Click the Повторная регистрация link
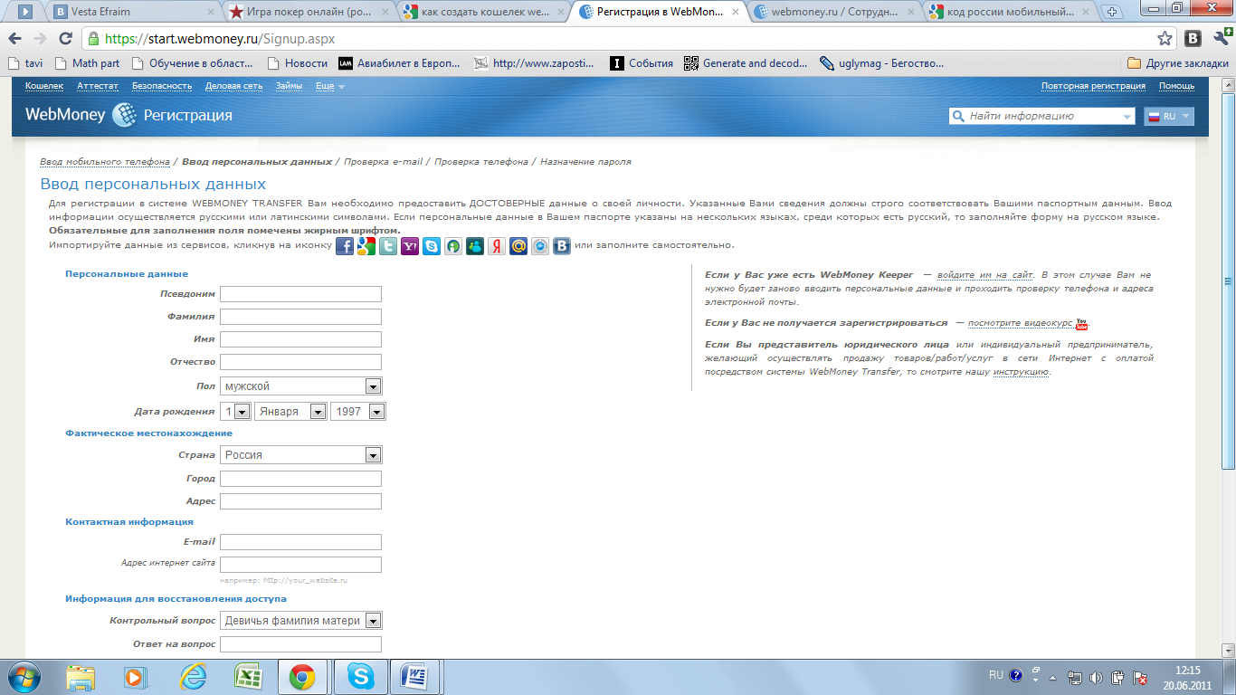Screen dimensions: 1236x695 1093,86
